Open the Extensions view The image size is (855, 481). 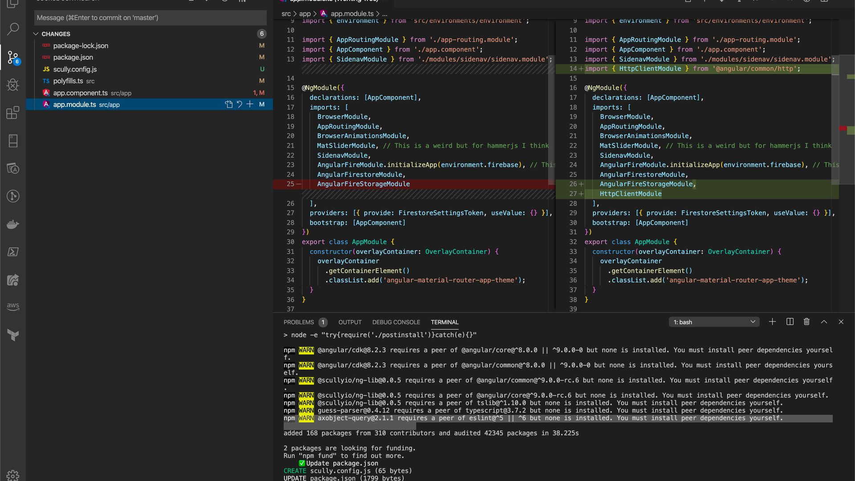(x=13, y=113)
